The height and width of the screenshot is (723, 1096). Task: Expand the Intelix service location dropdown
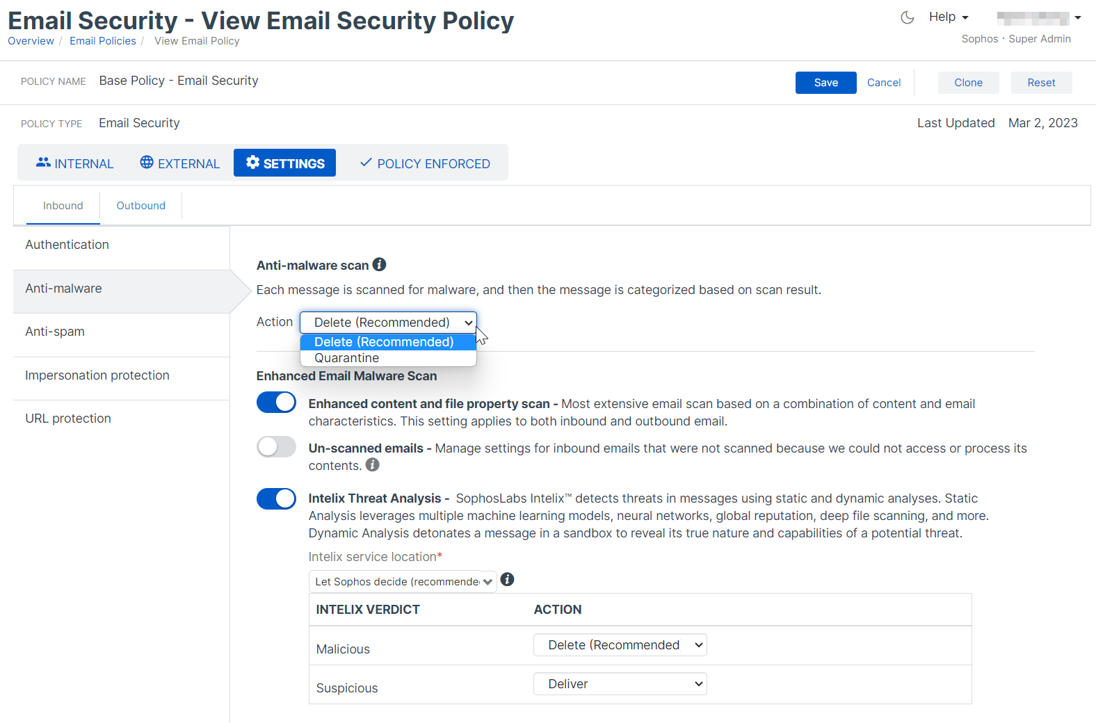(x=403, y=582)
